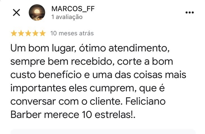Click the 'sempre bem recebido' review line
This screenshot has width=205, height=134.
(x=92, y=62)
